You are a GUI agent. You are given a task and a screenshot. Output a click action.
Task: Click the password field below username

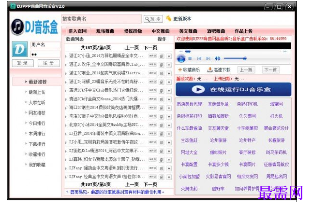[45, 54]
